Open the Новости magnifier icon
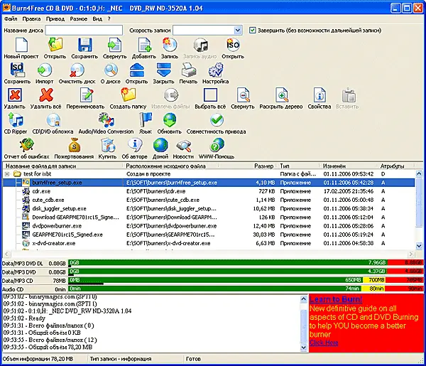This screenshot has height=366, width=426. 184,145
